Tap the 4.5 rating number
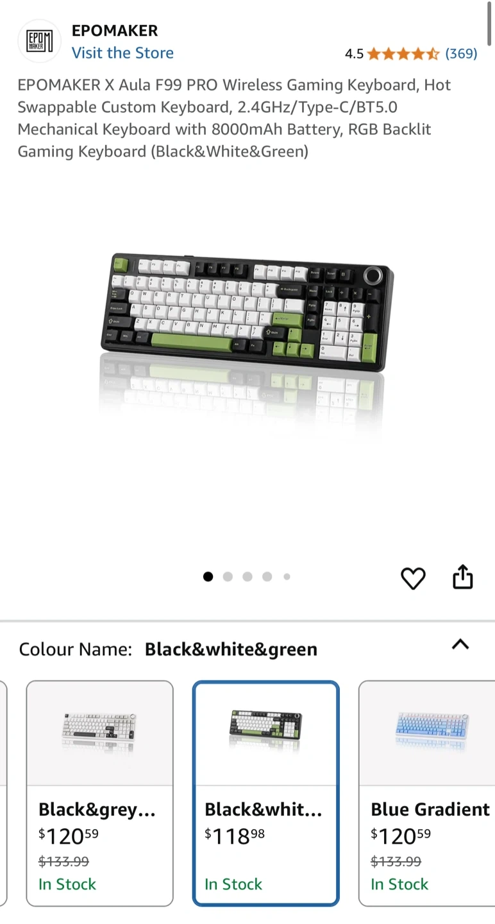This screenshot has width=495, height=924. tap(354, 54)
